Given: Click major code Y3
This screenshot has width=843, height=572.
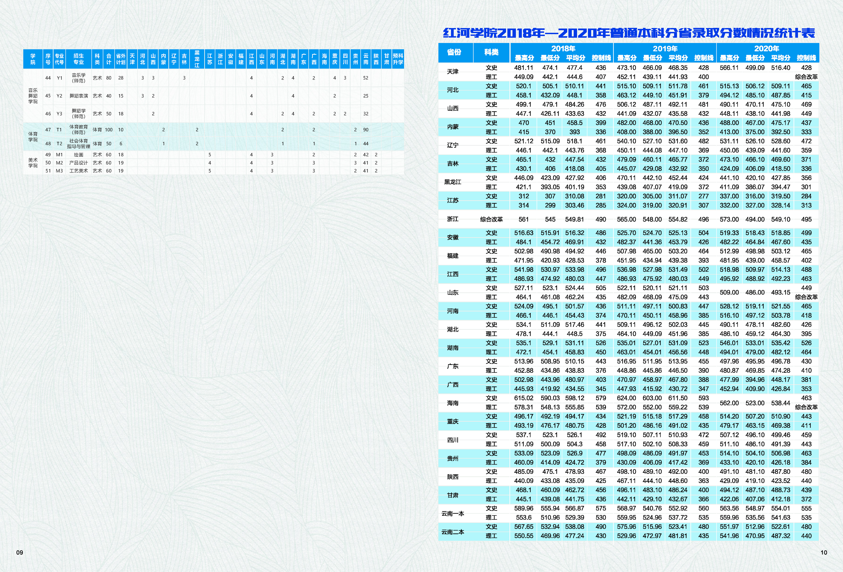Looking at the screenshot, I should pyautogui.click(x=59, y=113).
